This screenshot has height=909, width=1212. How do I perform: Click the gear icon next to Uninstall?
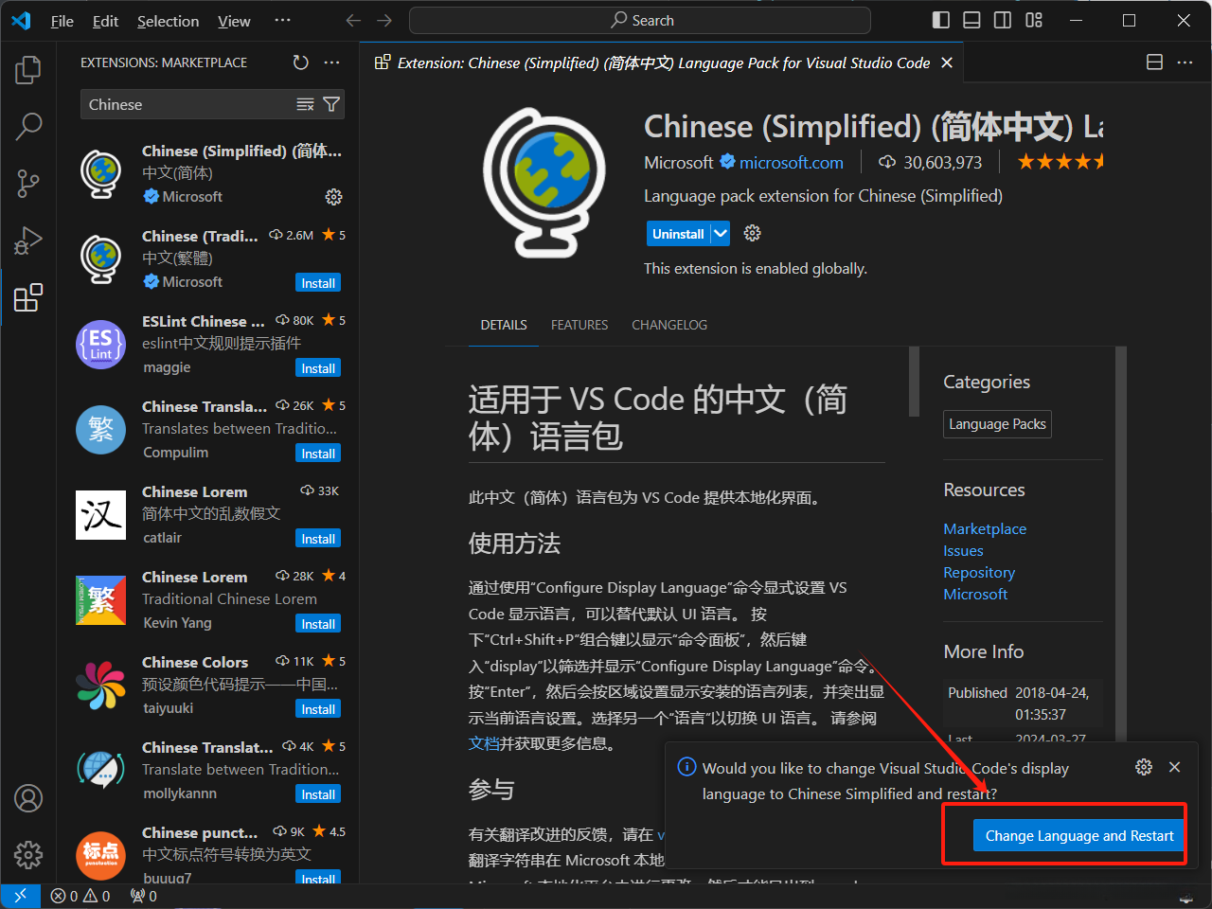coord(753,233)
